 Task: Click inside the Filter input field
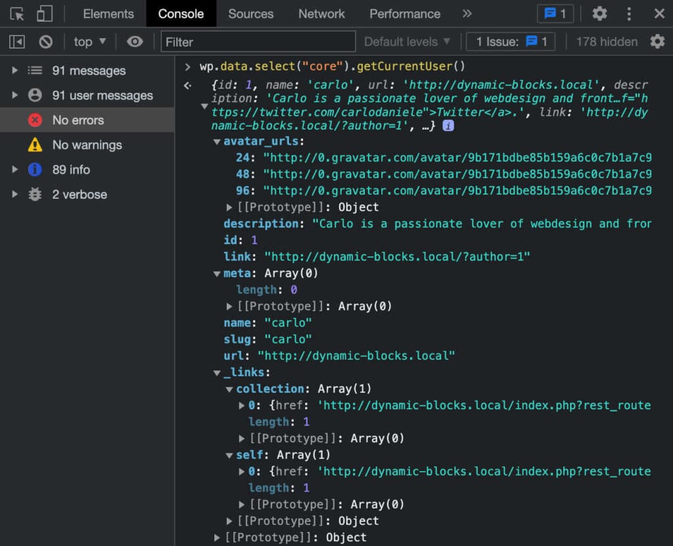tap(256, 41)
